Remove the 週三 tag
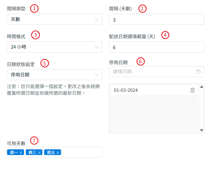210x177 pixels. pos(39,152)
